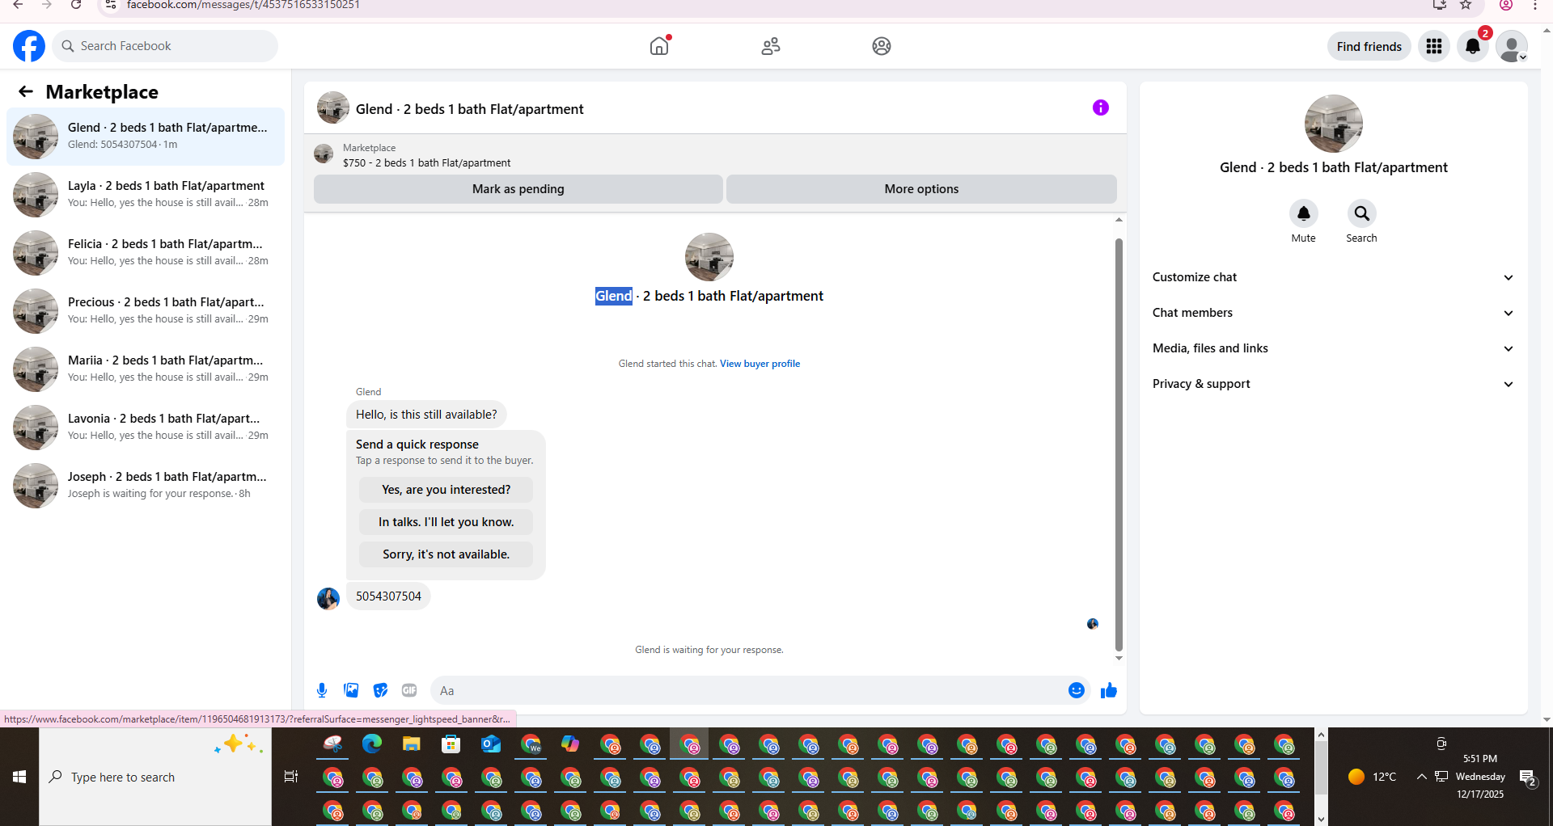Open Outlook from the taskbar

tap(491, 744)
